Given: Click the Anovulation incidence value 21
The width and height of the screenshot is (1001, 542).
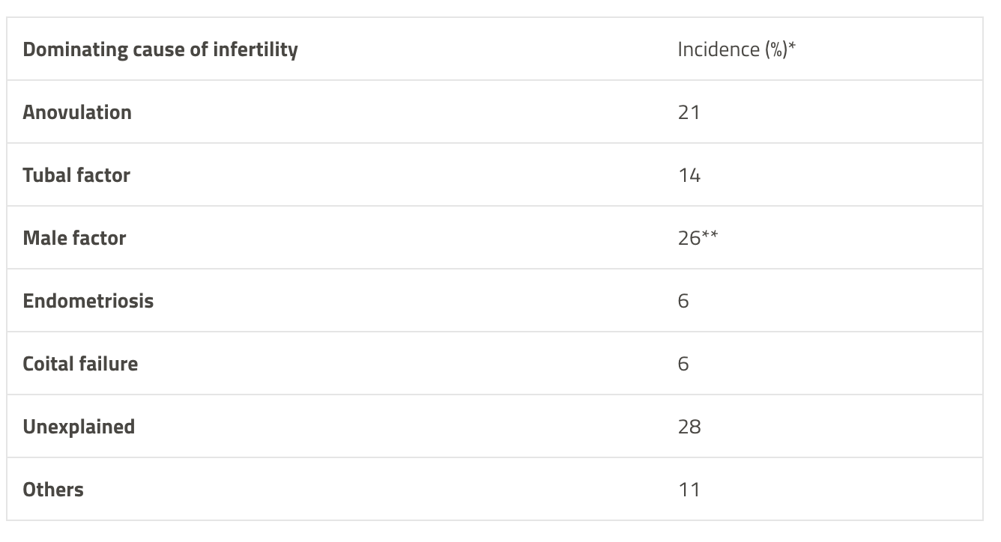Looking at the screenshot, I should (689, 112).
